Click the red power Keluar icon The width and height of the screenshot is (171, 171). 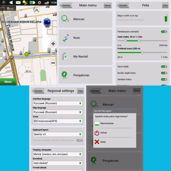97,133
